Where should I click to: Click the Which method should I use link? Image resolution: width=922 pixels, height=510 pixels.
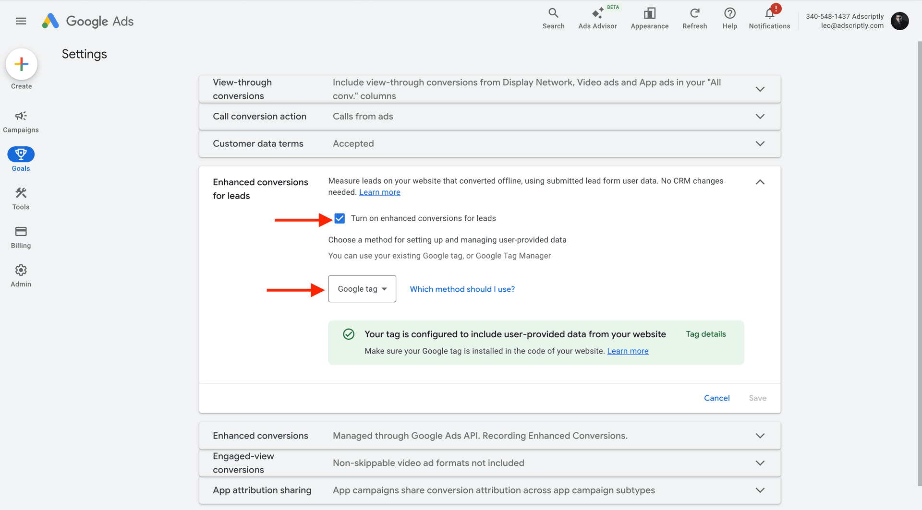tap(462, 289)
